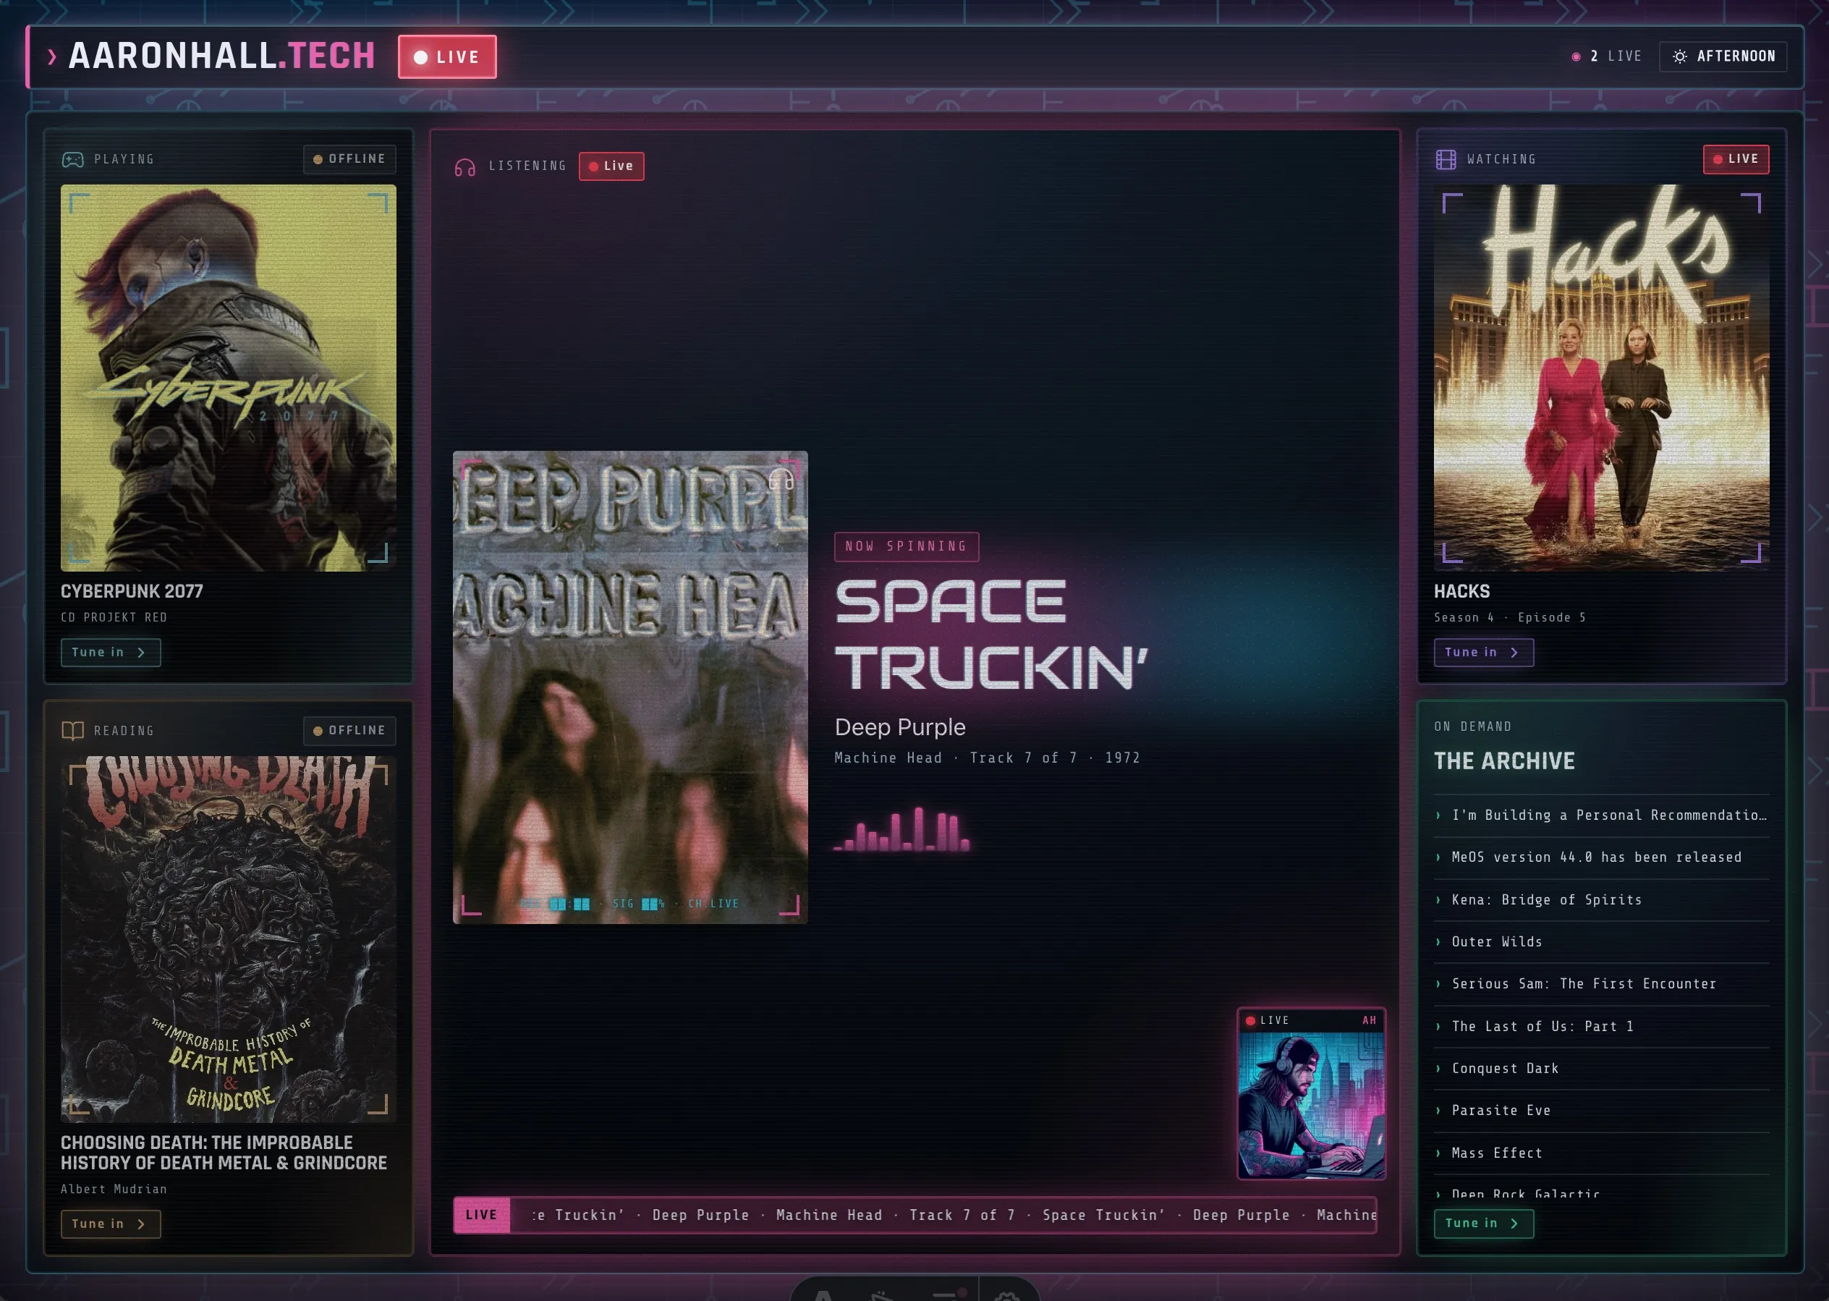Viewport: 1829px width, 1301px height.
Task: Click the Choosing Death book title text
Action: (x=224, y=1153)
